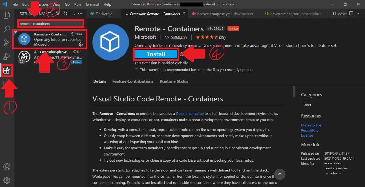Clear extensions search results
Viewport: 365px width, 187px height.
point(73,14)
